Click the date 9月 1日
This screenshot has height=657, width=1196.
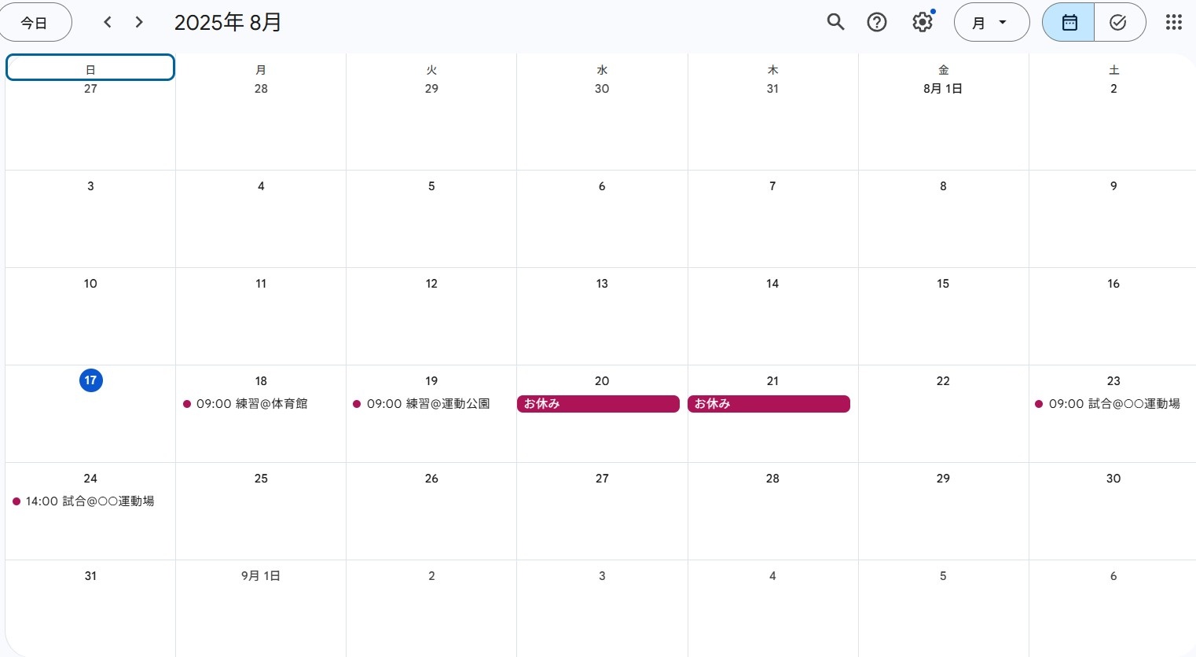pyautogui.click(x=261, y=576)
